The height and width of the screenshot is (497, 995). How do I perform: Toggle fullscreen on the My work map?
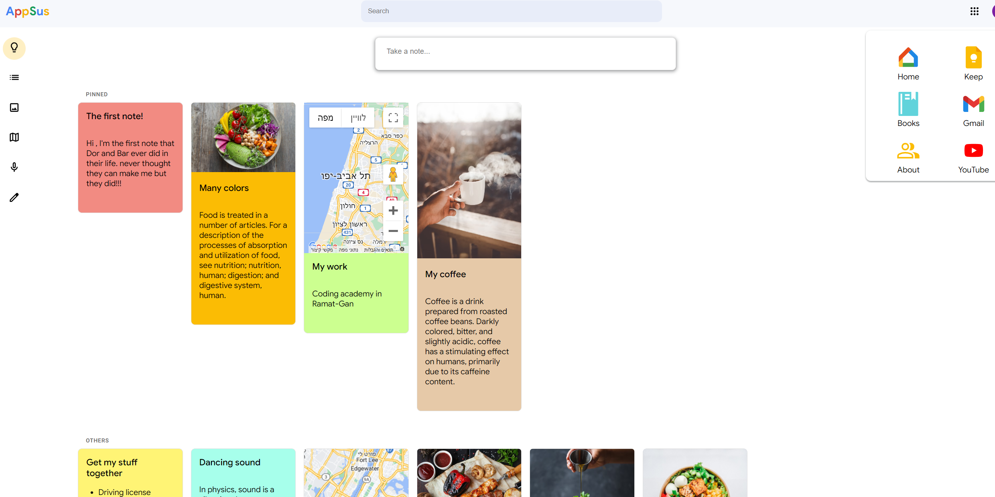pos(393,117)
